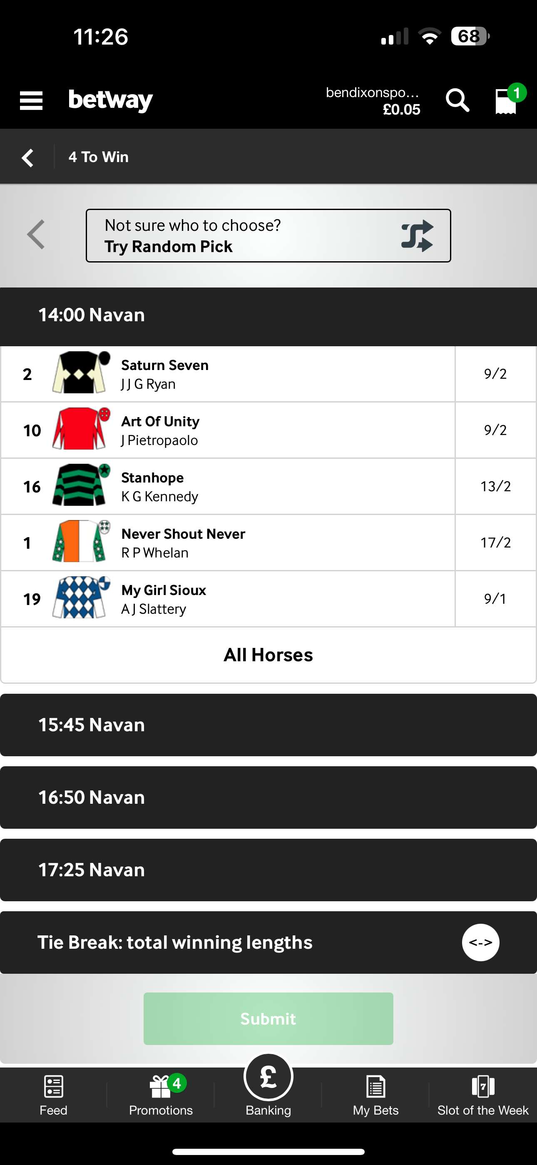Screen dimensions: 537x1165
Task: Select Saturn Seven at 9/2
Action: coord(268,374)
